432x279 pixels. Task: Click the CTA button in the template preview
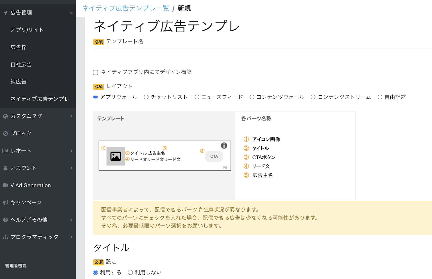[214, 156]
